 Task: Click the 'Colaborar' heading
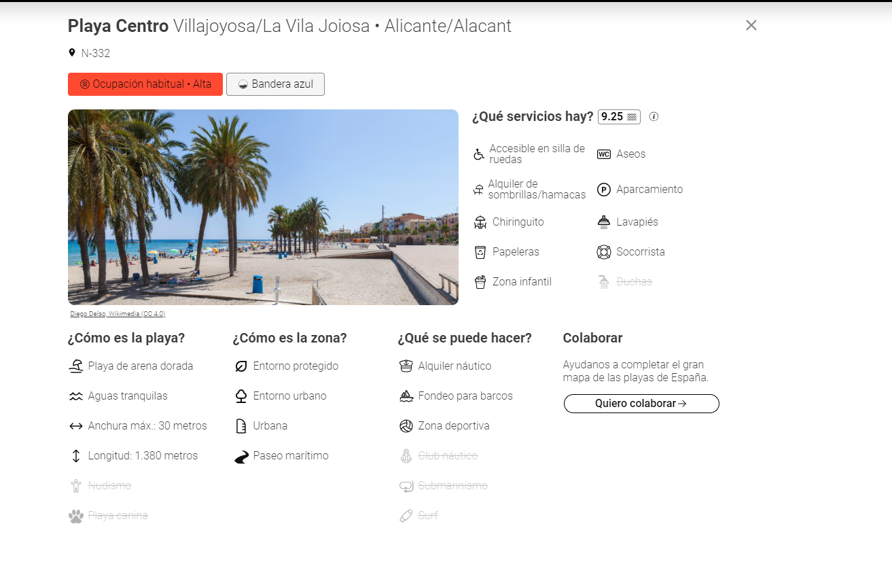point(592,338)
